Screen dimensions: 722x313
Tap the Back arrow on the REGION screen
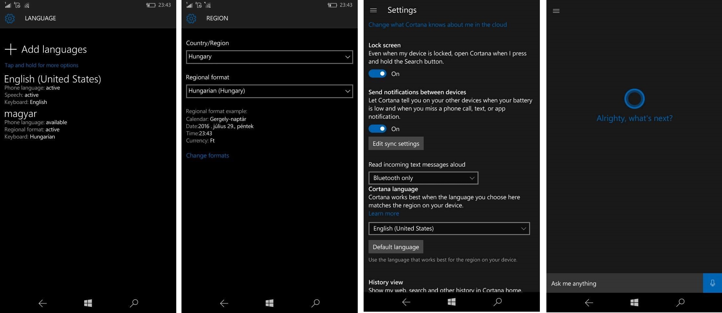(x=224, y=303)
